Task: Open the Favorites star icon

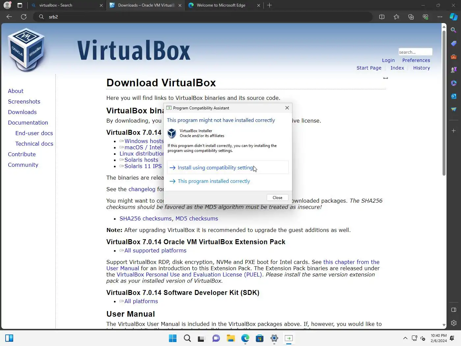Action: [396, 17]
